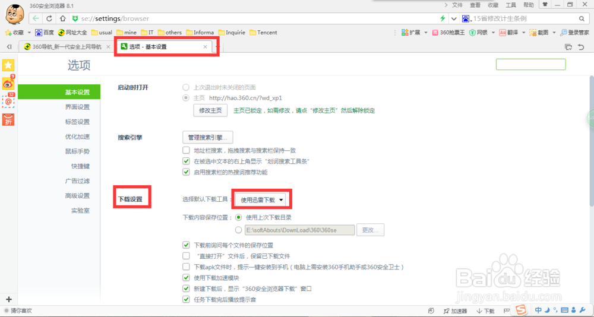Open the 翻译 translate tool
Viewport: 594px width, 317px height.
click(508, 33)
